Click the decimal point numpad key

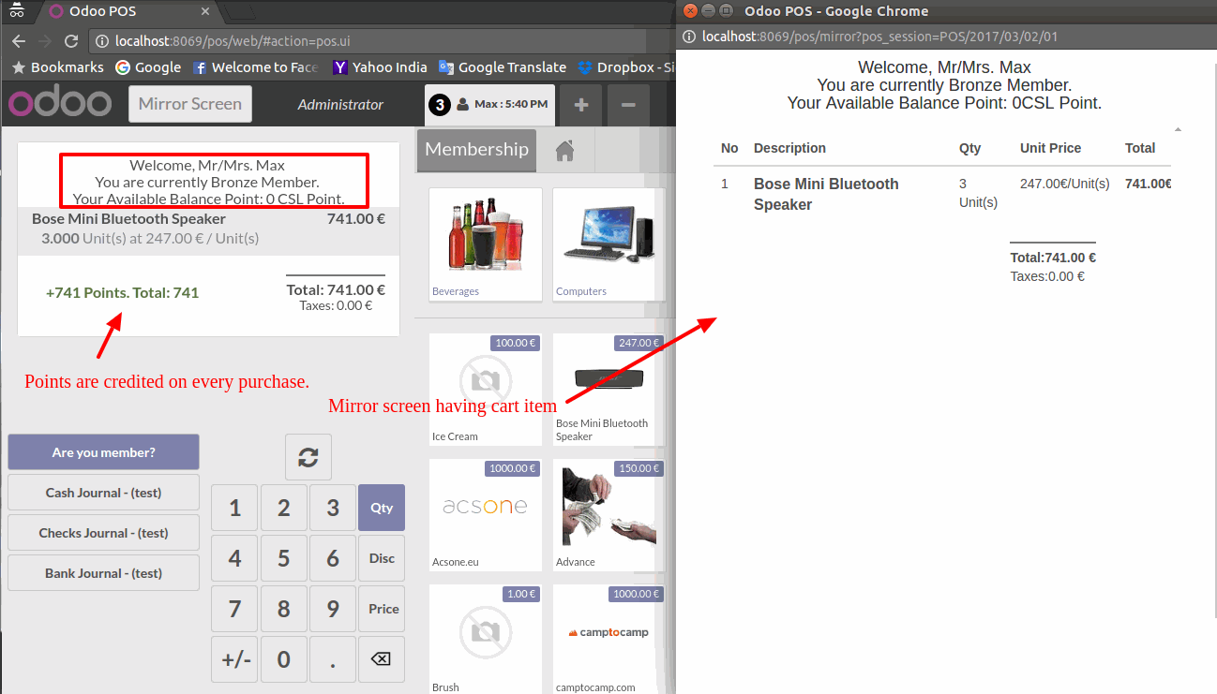333,659
